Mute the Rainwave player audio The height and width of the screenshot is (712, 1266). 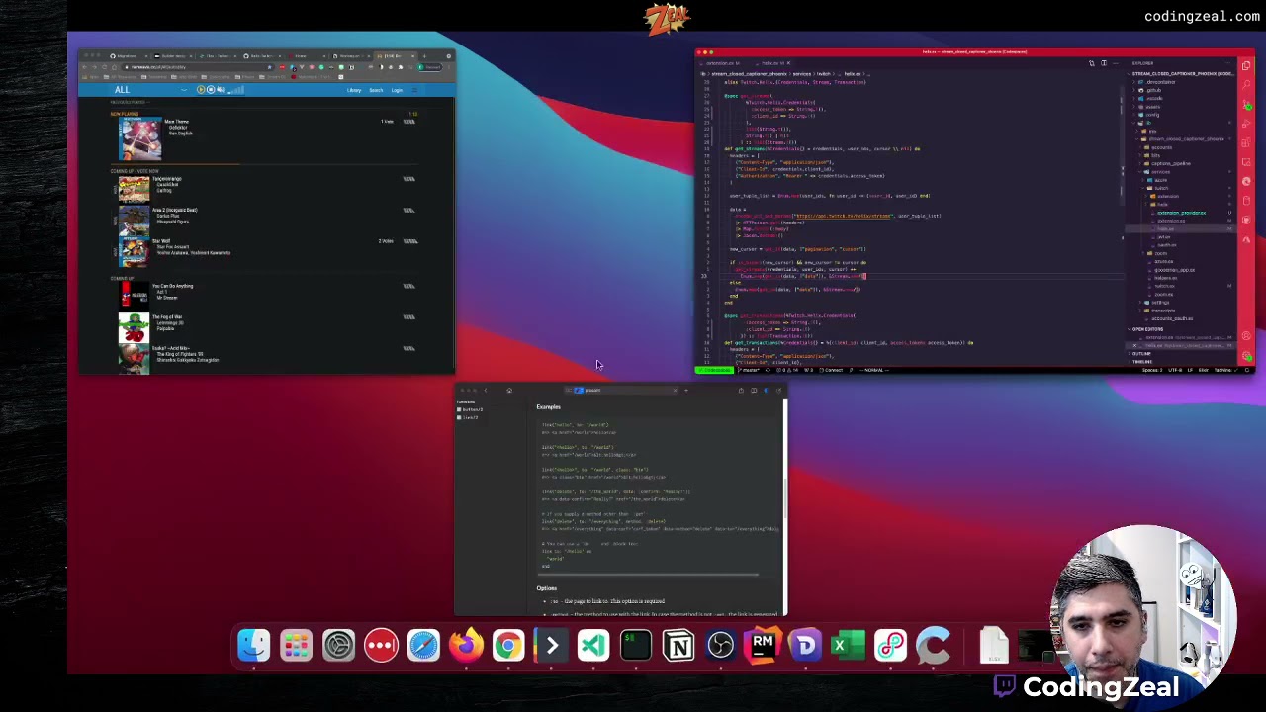[x=221, y=89]
